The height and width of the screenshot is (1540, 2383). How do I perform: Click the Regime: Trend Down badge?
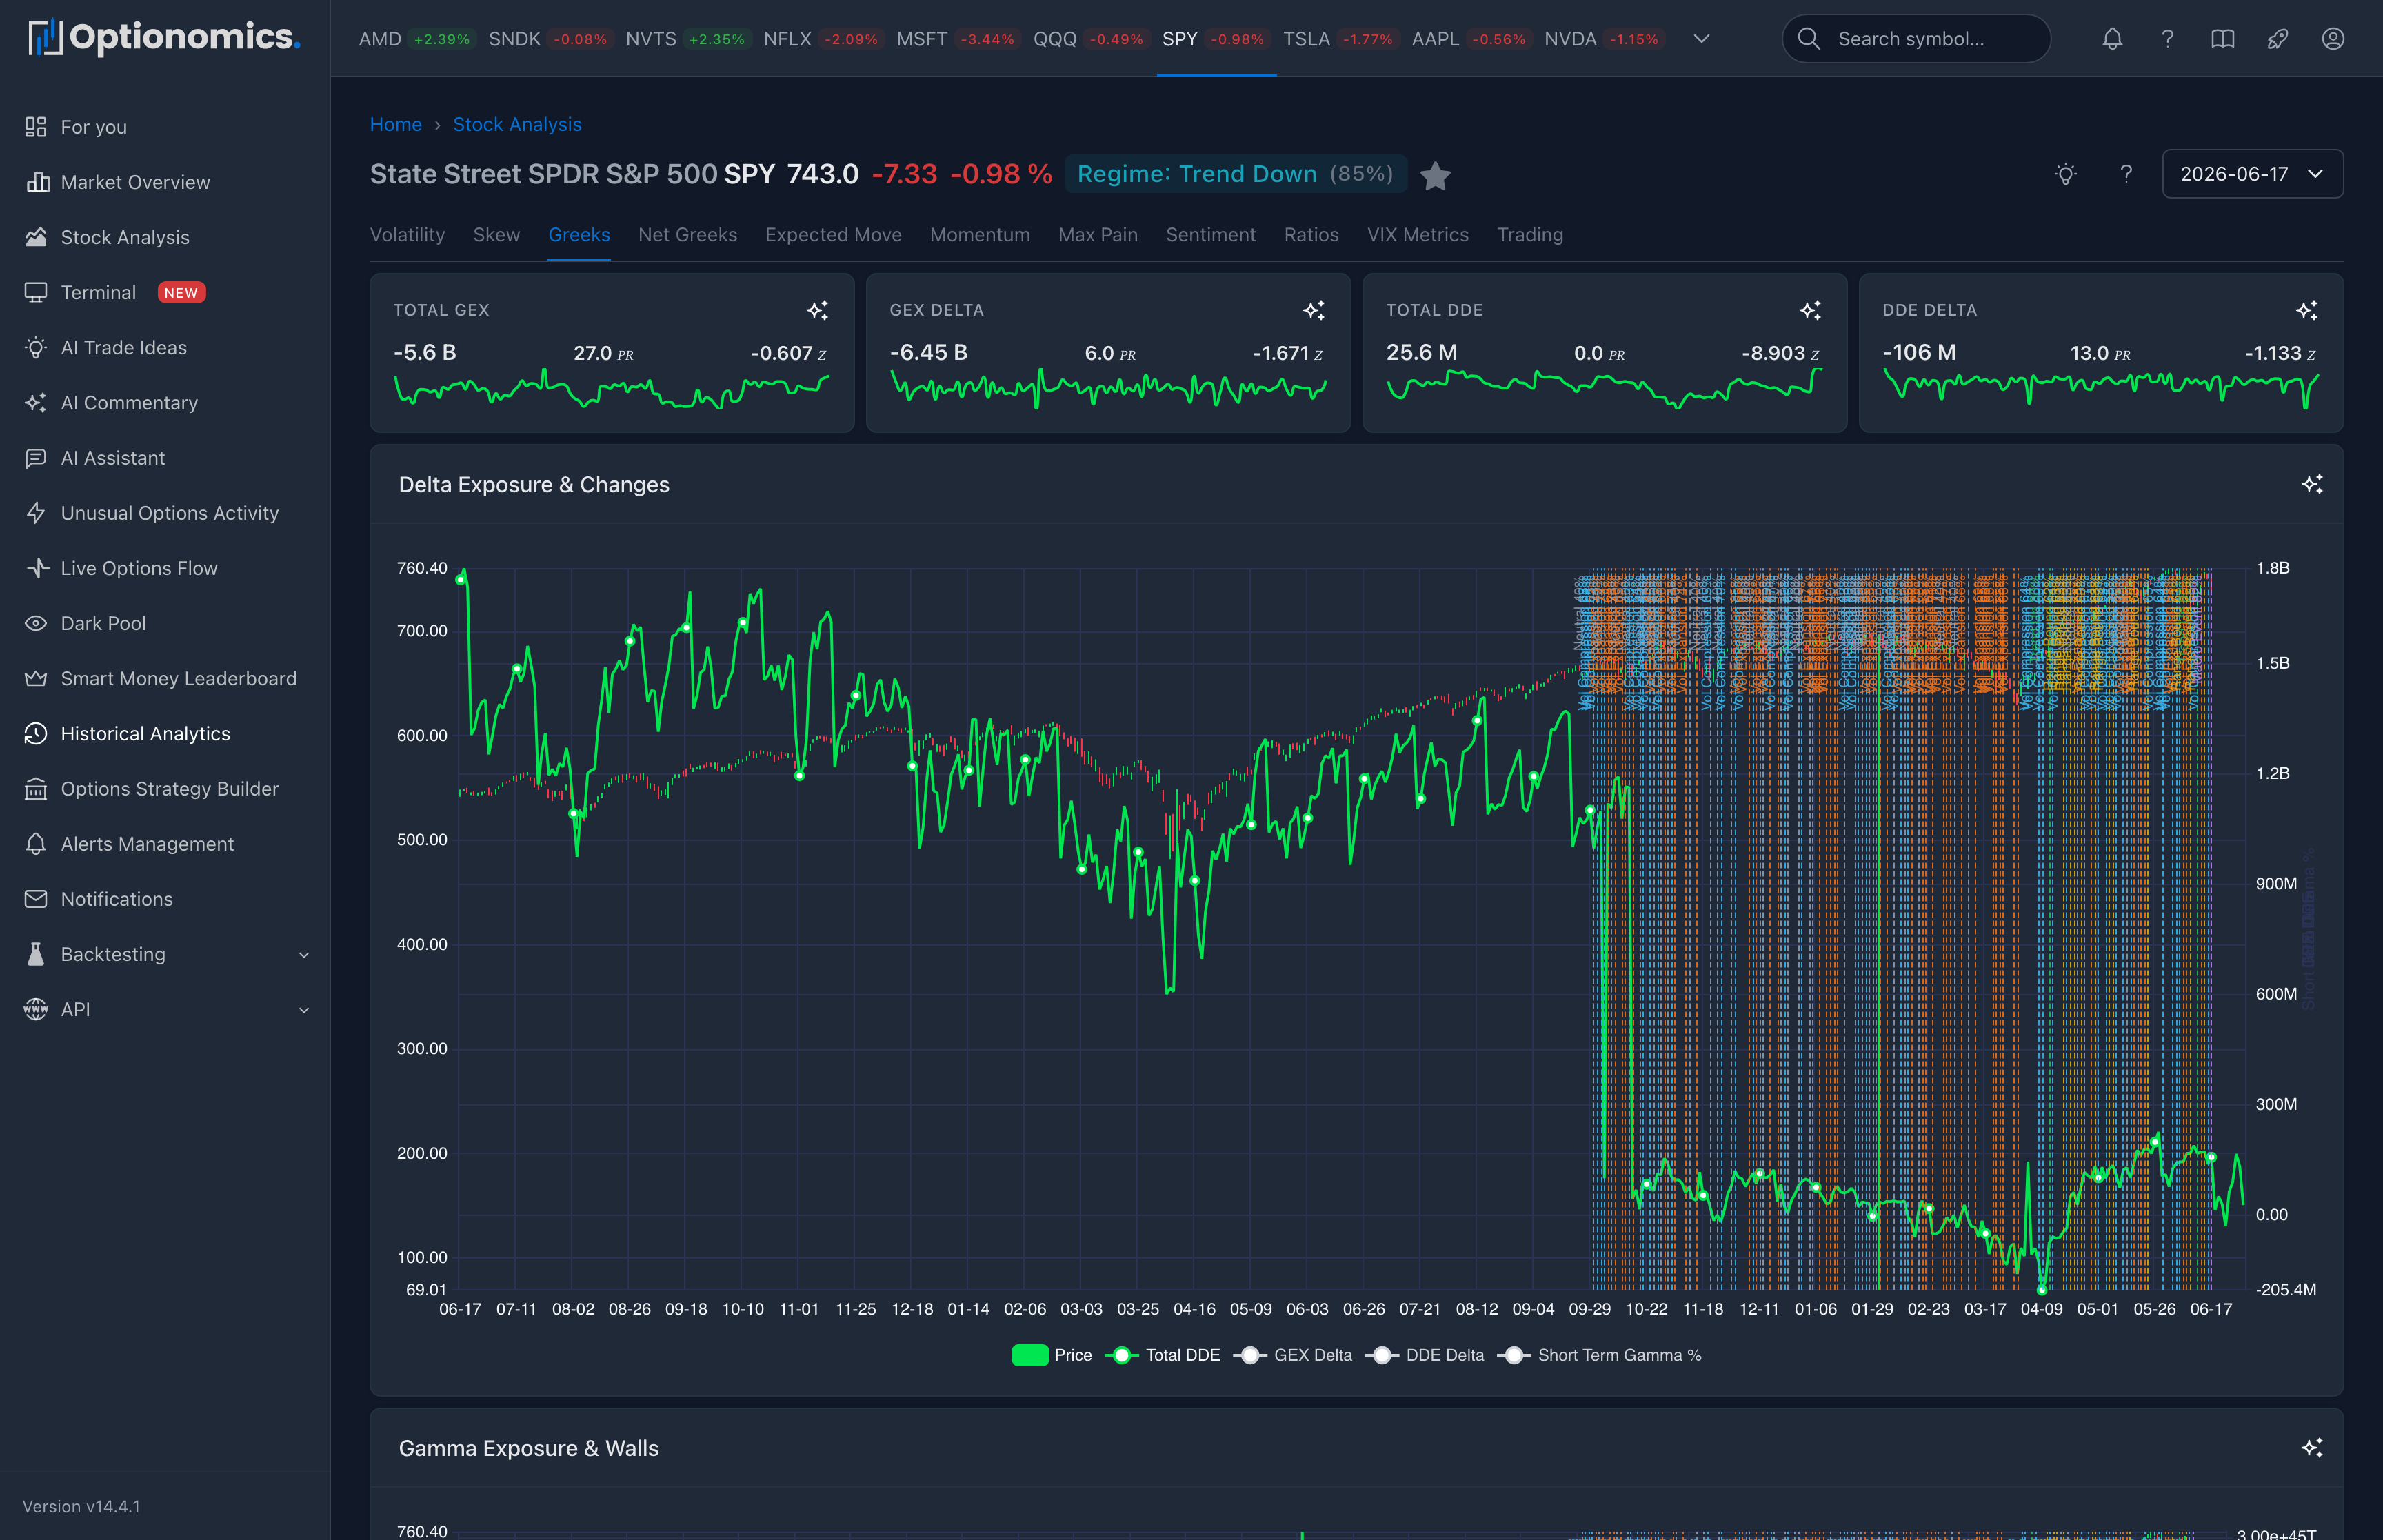[1235, 174]
